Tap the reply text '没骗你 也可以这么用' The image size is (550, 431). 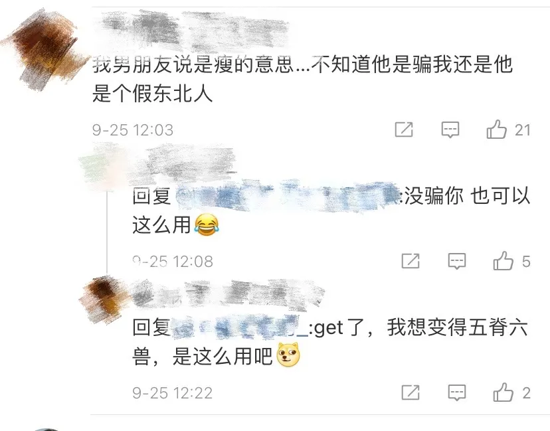click(331, 210)
